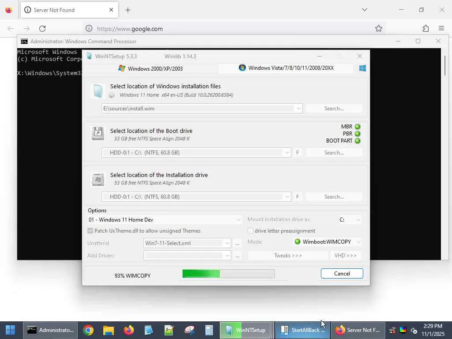Switch to Server Not Found Firefox taskbar item

(x=358, y=330)
